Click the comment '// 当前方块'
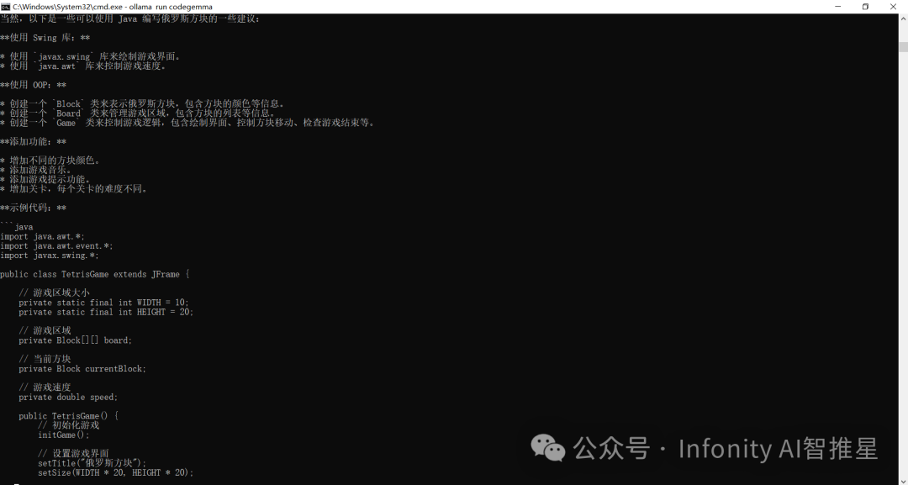The height and width of the screenshot is (485, 908). tap(45, 359)
